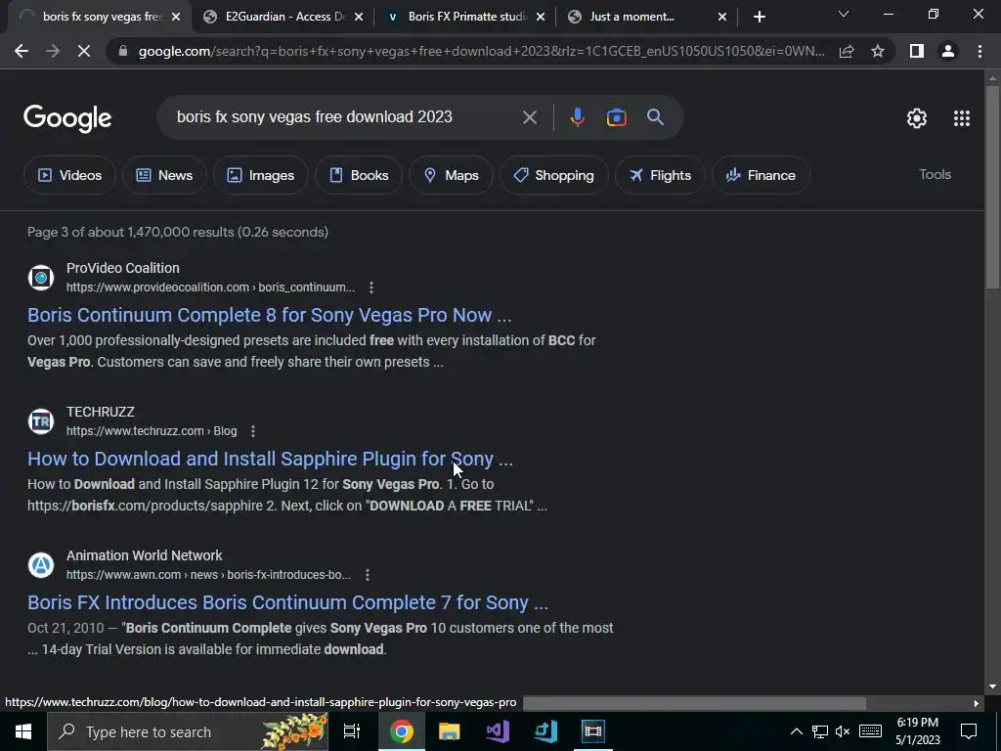This screenshot has width=1001, height=751.
Task: Open options for ProVideo Coalition result
Action: 370,287
